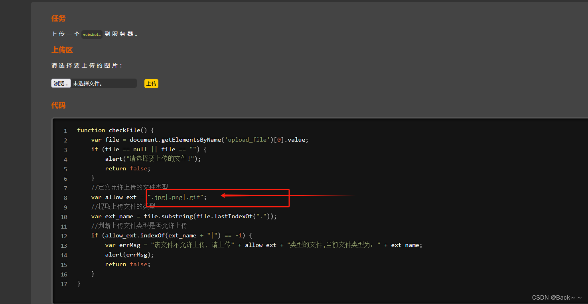This screenshot has height=304, width=588.
Task: Click the allow_ext.indexOf condition line
Action: [172, 235]
